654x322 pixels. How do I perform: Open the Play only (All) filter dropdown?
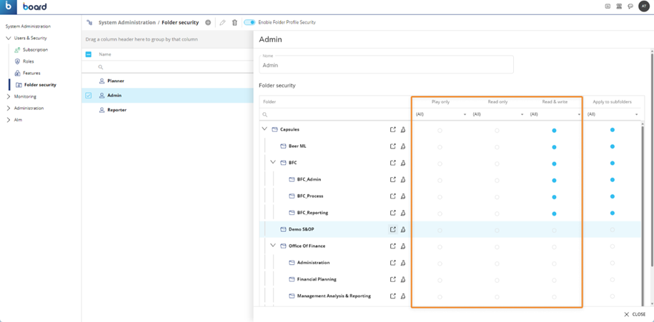click(440, 114)
